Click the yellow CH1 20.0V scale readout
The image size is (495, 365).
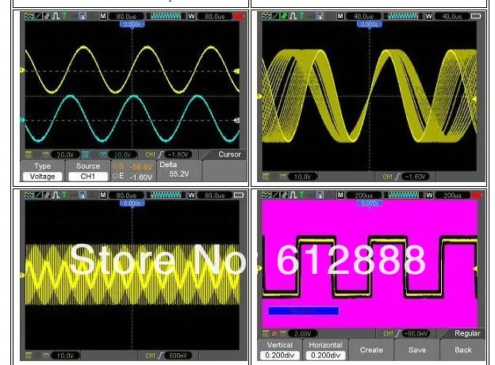65,154
